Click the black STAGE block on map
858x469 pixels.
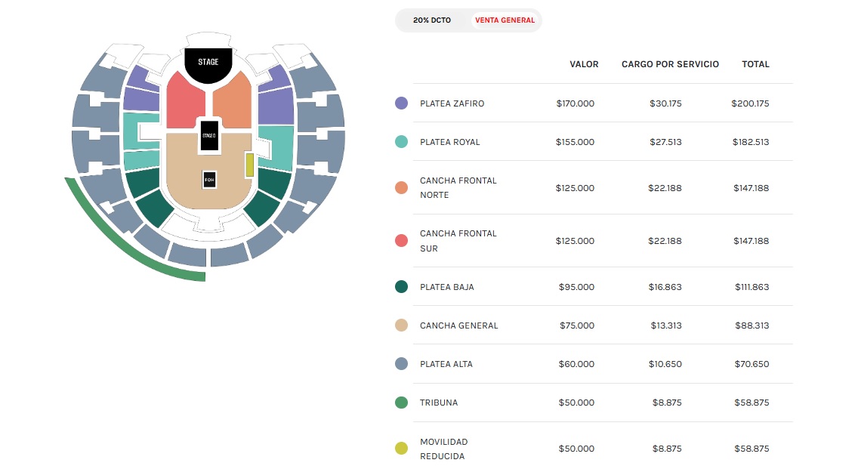[x=208, y=62]
